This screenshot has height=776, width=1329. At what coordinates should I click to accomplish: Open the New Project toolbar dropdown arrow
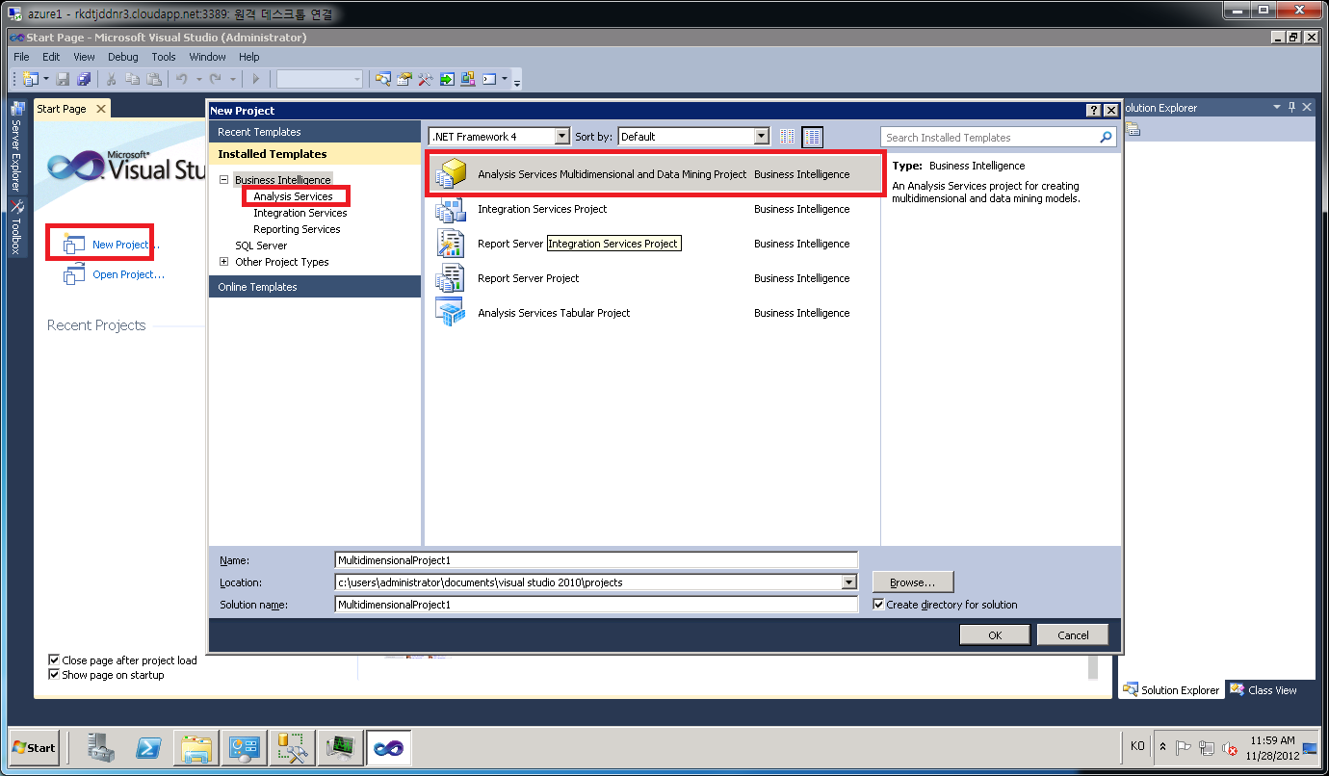[45, 79]
